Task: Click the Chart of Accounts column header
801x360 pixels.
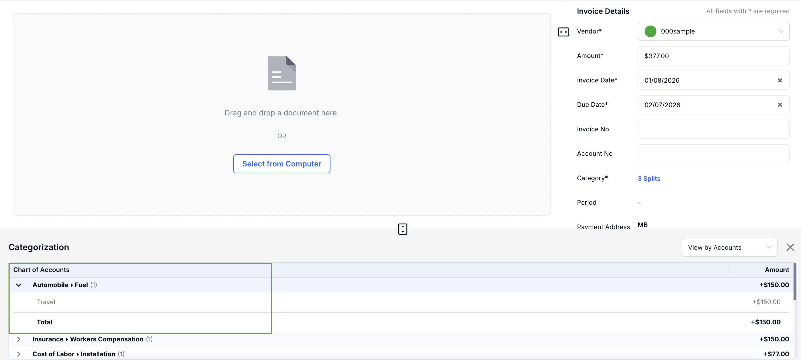Action: [x=41, y=270]
